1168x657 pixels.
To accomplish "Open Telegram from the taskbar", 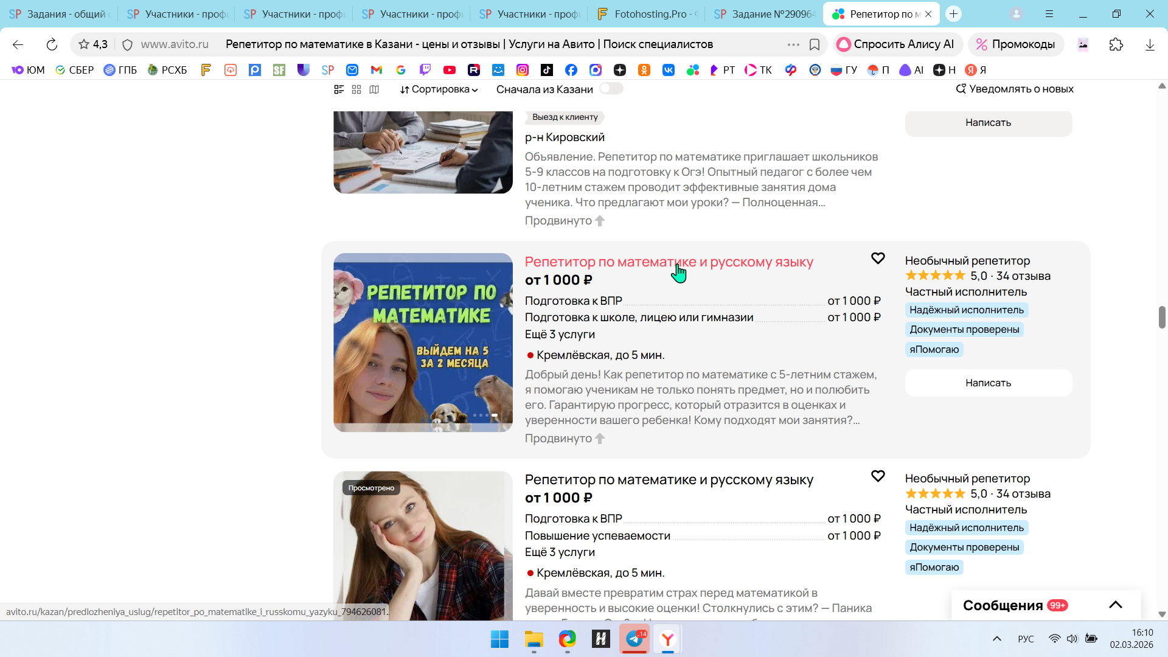I will click(634, 639).
